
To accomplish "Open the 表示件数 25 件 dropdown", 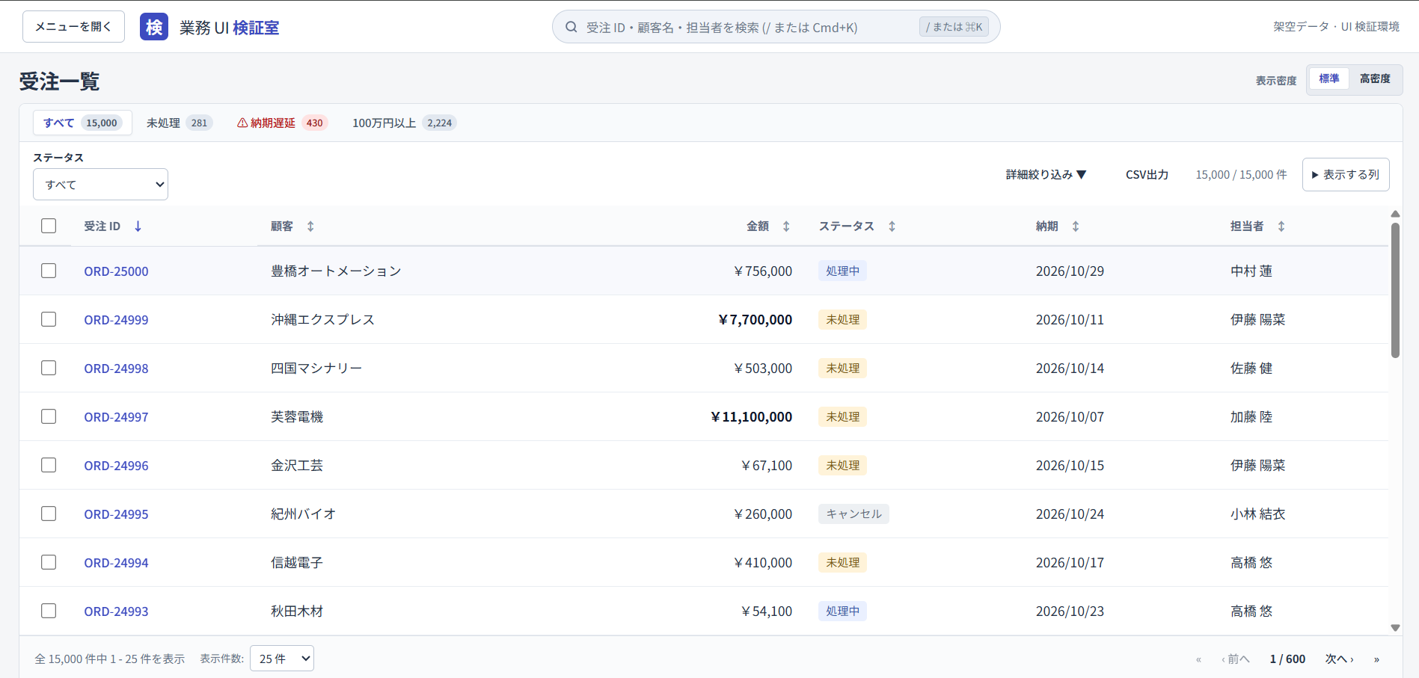I will [x=282, y=659].
